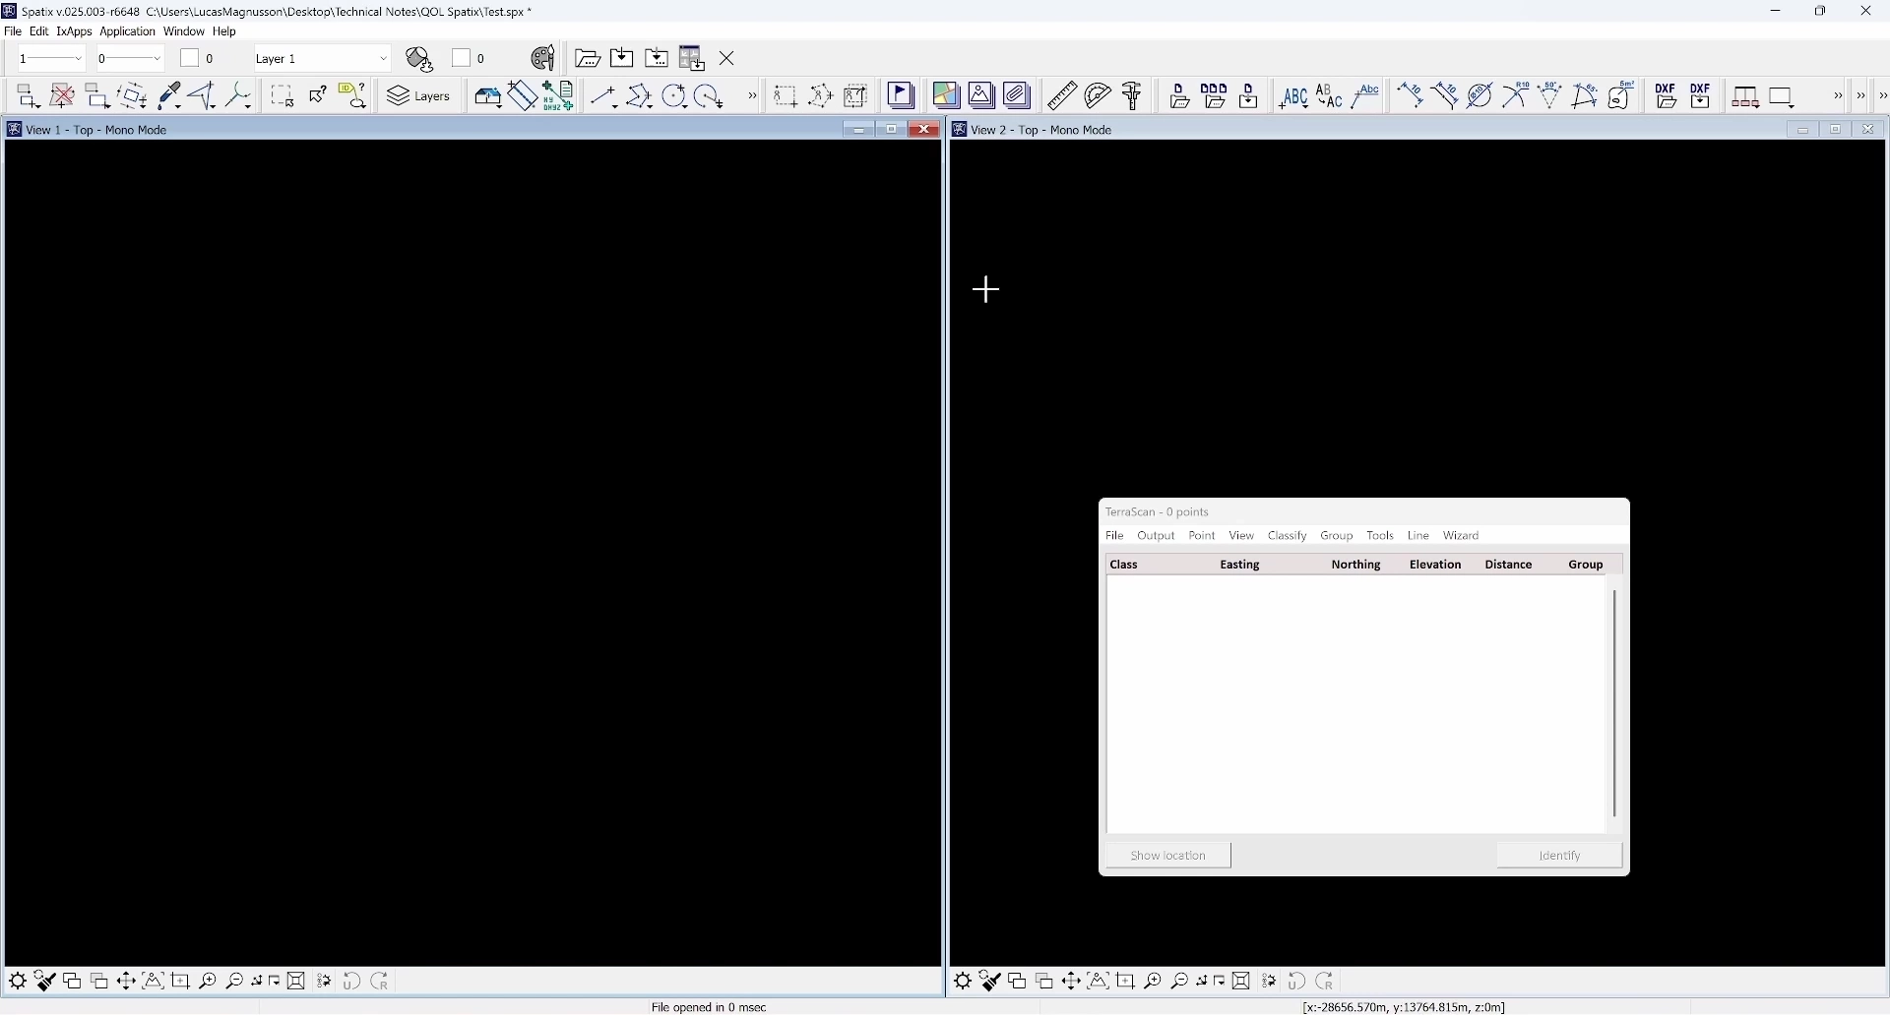
Task: Expand hidden drawing tools chevron after circle tools
Action: pos(753,96)
